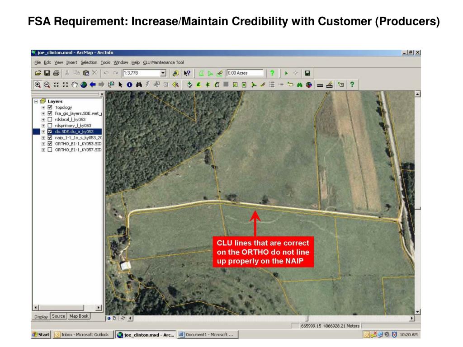The width and height of the screenshot is (463, 347).
Task: Switch to Document1 - Microsoft taskbar button
Action: (208, 335)
